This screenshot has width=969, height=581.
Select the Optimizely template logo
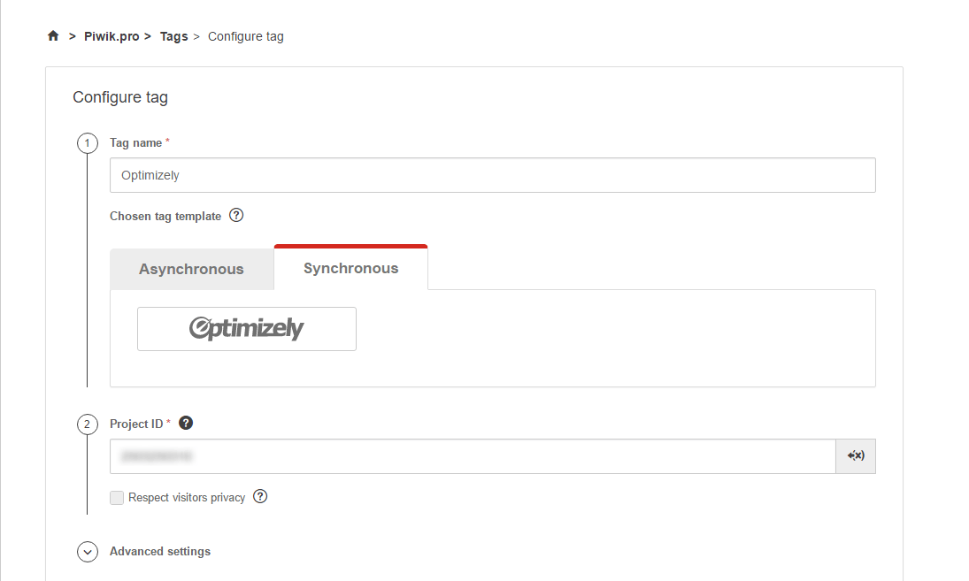pos(246,328)
